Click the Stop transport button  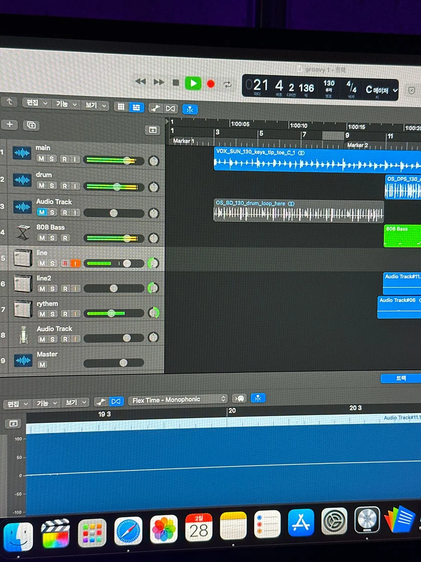tap(176, 83)
